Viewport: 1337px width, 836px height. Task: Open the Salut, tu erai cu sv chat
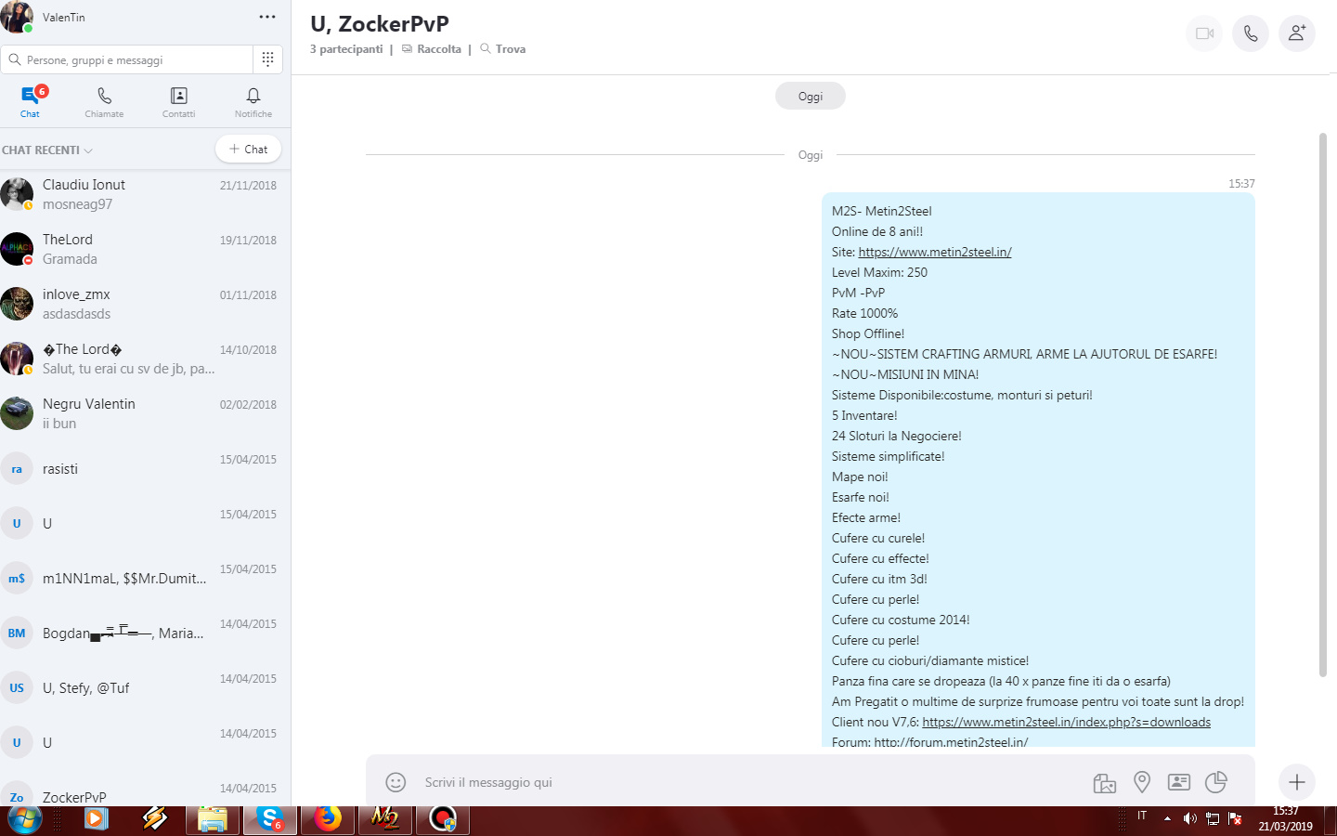[x=145, y=359]
